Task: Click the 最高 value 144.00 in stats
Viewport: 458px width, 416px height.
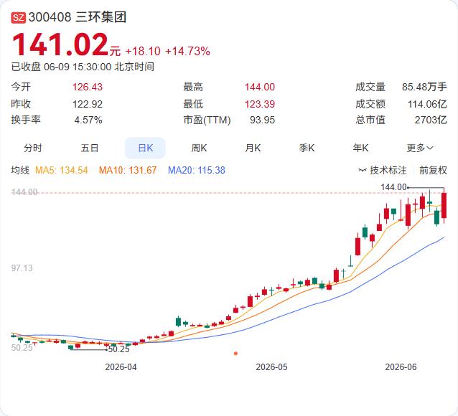Action: coord(260,87)
